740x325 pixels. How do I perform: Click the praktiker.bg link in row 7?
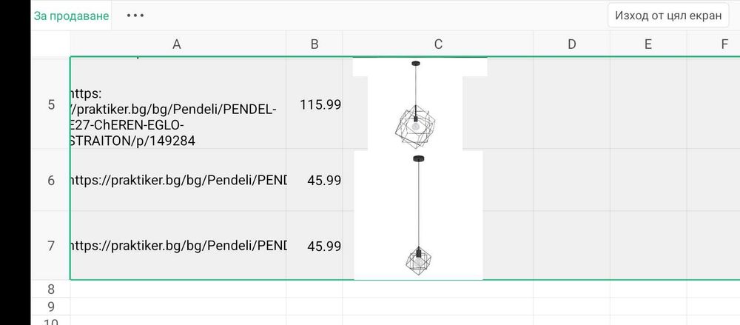tap(178, 246)
